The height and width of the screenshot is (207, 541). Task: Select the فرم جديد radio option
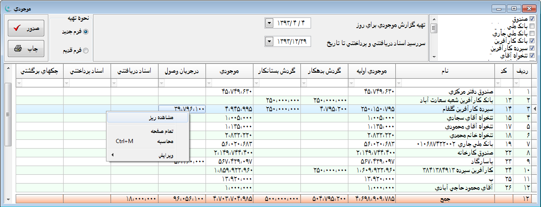pos(85,32)
